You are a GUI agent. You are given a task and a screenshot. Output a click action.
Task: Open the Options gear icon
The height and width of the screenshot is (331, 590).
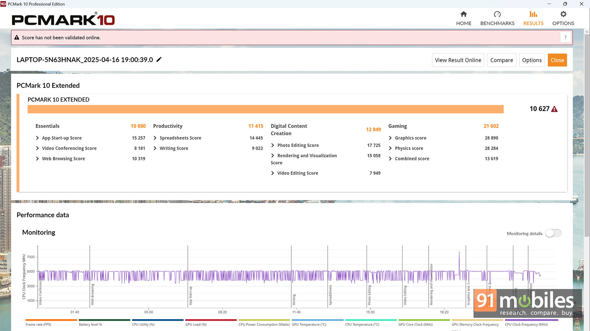[x=563, y=14]
